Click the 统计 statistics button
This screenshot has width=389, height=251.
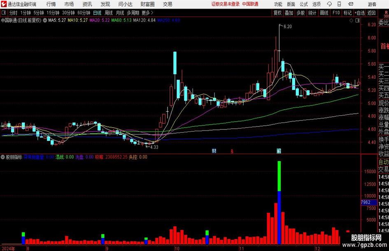tap(312, 13)
